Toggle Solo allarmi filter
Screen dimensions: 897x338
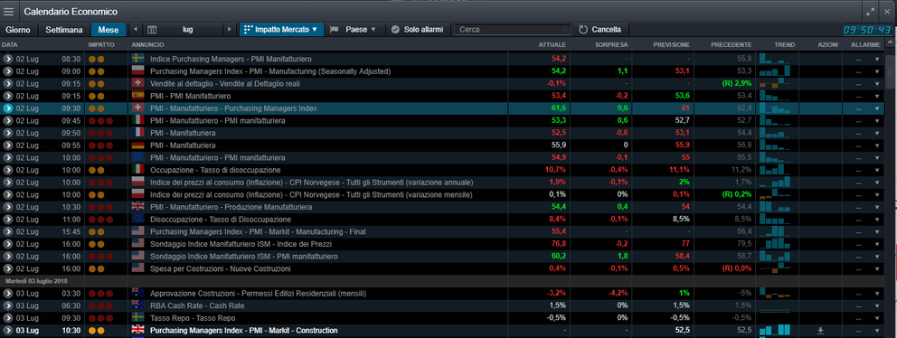pos(418,29)
